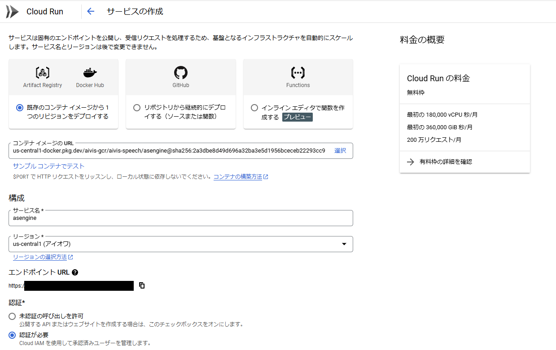Click the プレビュー badge

(x=297, y=117)
